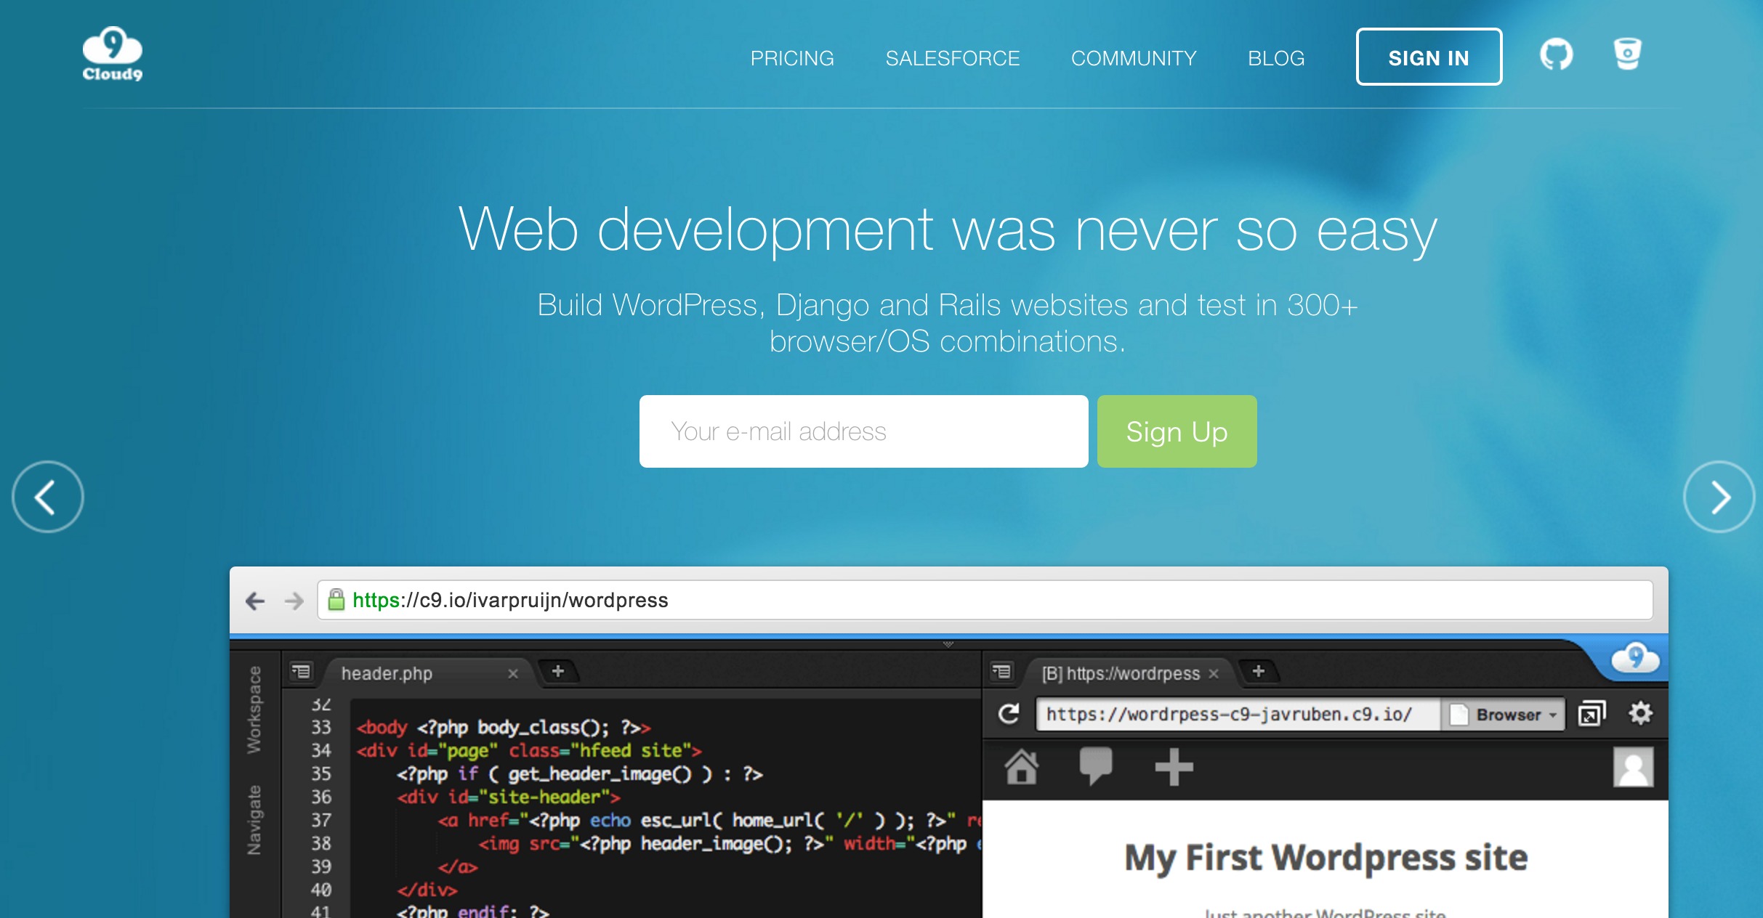Viewport: 1763px width, 918px height.
Task: Click WordPress plus new-content icon
Action: [x=1174, y=767]
